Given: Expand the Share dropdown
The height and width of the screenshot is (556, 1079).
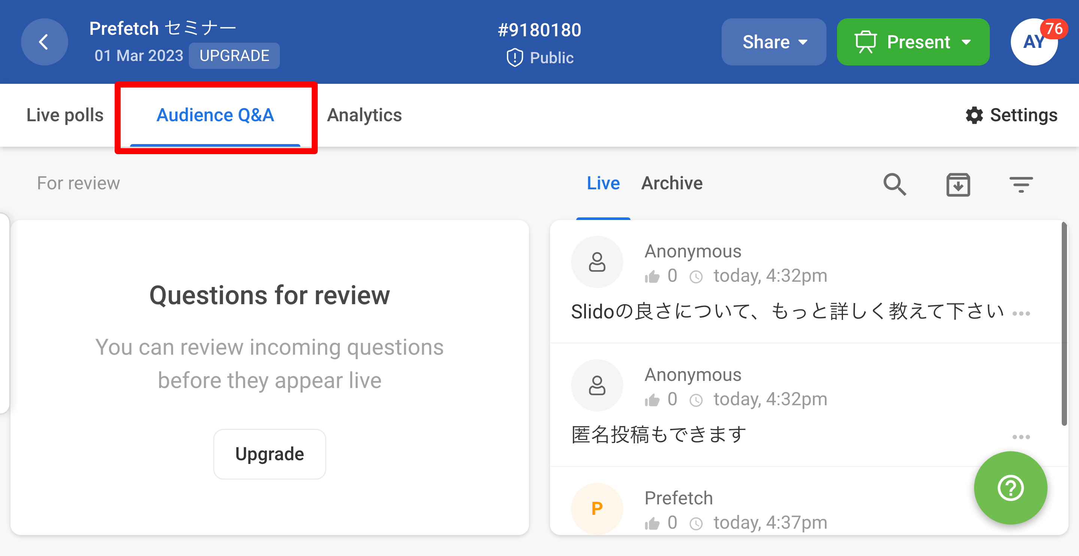Looking at the screenshot, I should coord(773,42).
